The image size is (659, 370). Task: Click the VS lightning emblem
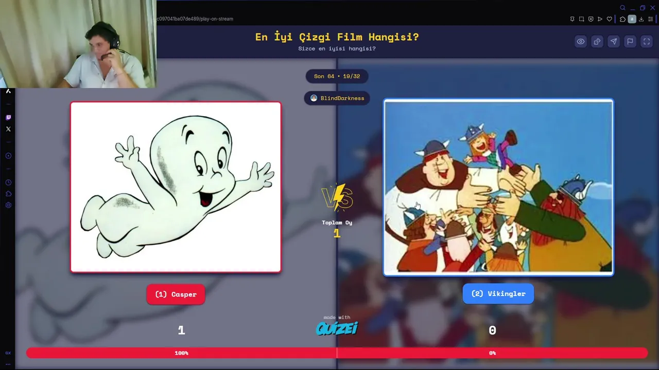pos(337,198)
